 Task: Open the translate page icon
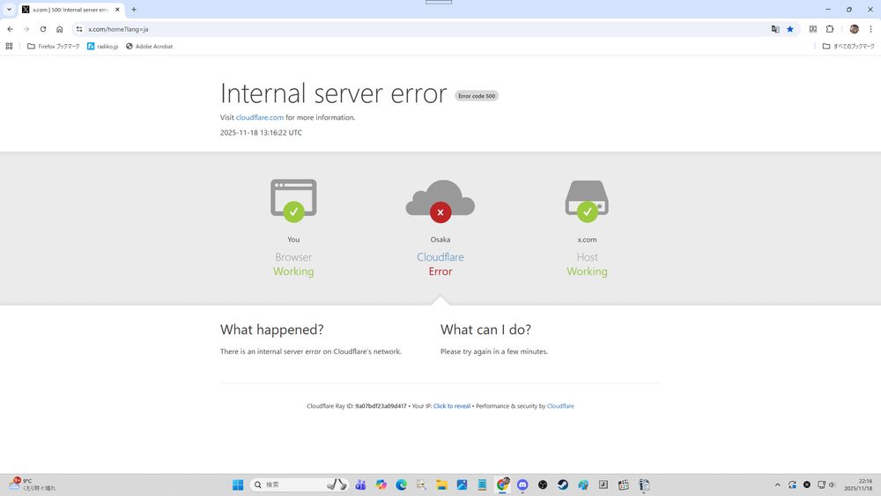pos(774,29)
